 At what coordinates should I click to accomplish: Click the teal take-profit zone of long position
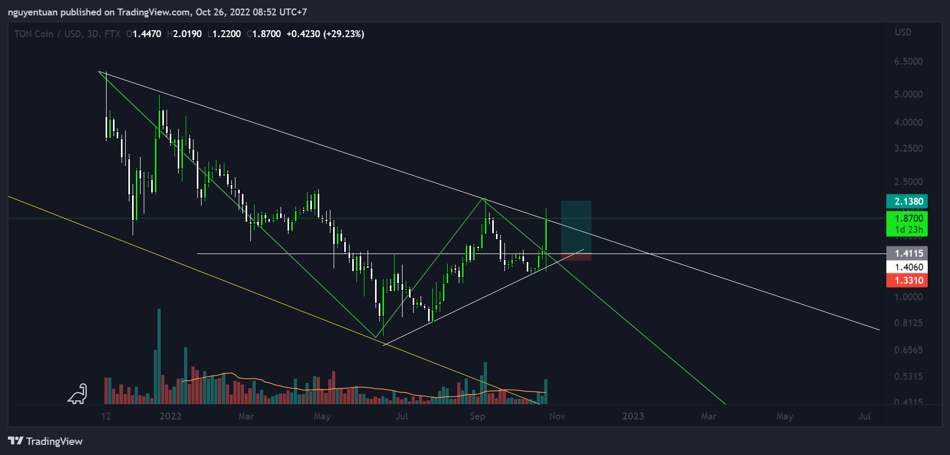click(576, 227)
